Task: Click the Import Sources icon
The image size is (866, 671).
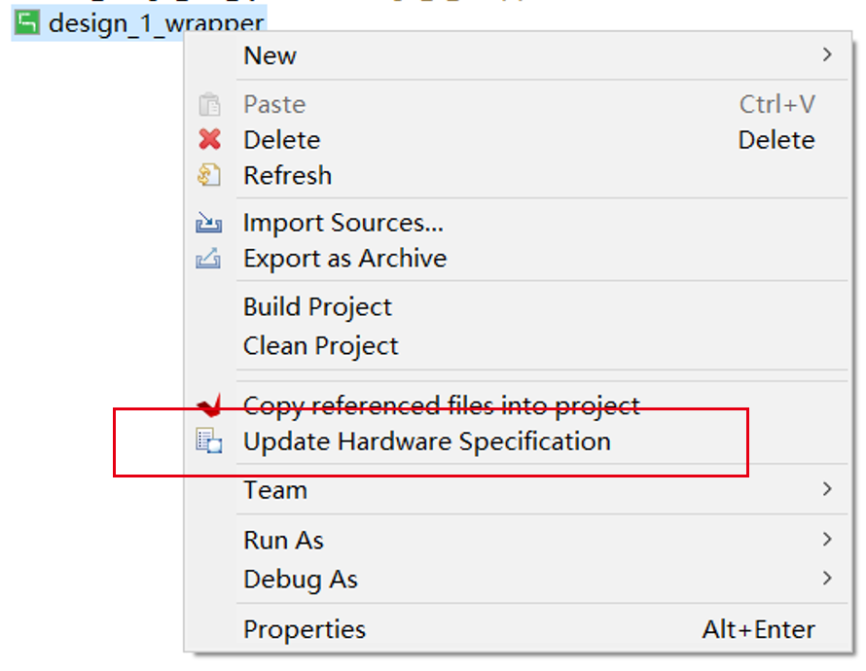Action: pos(209,224)
